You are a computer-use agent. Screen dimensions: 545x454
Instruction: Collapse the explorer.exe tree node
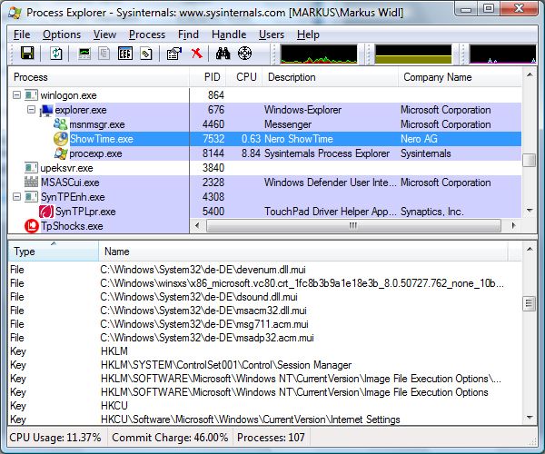(x=31, y=110)
